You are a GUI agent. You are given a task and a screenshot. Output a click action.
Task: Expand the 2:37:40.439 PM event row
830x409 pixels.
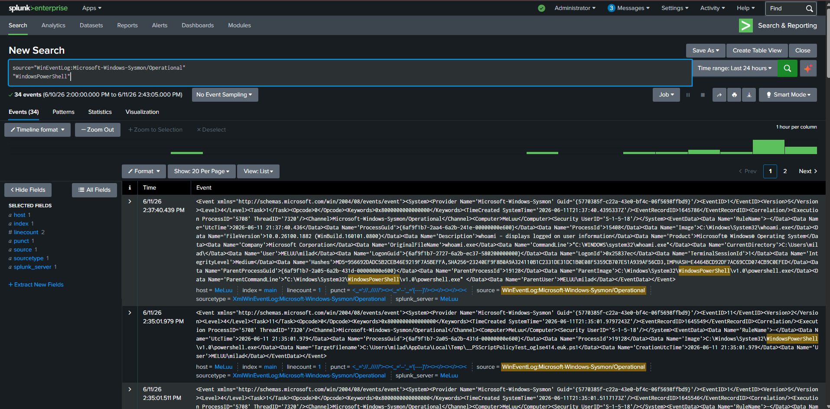coord(130,201)
